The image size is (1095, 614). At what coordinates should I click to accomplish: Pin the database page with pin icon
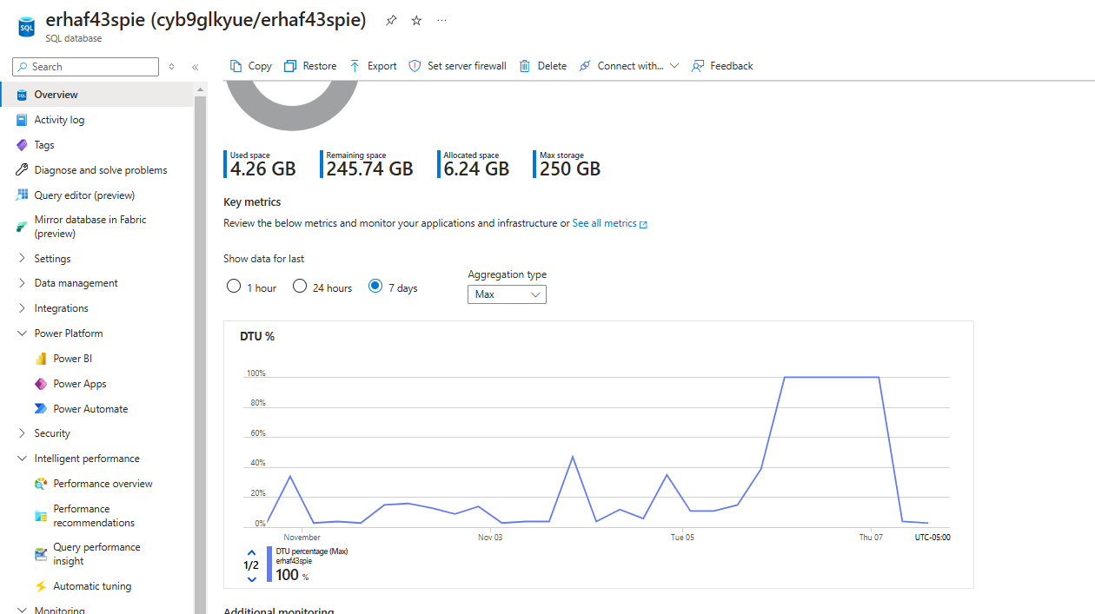(391, 20)
